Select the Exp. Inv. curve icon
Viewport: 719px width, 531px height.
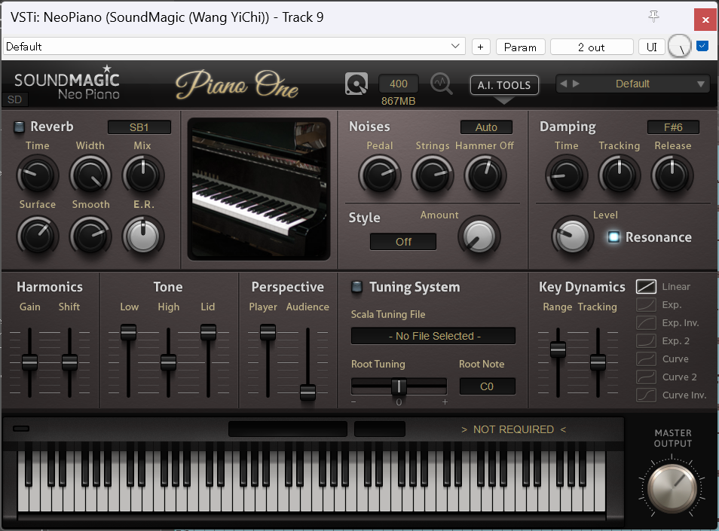coord(646,323)
